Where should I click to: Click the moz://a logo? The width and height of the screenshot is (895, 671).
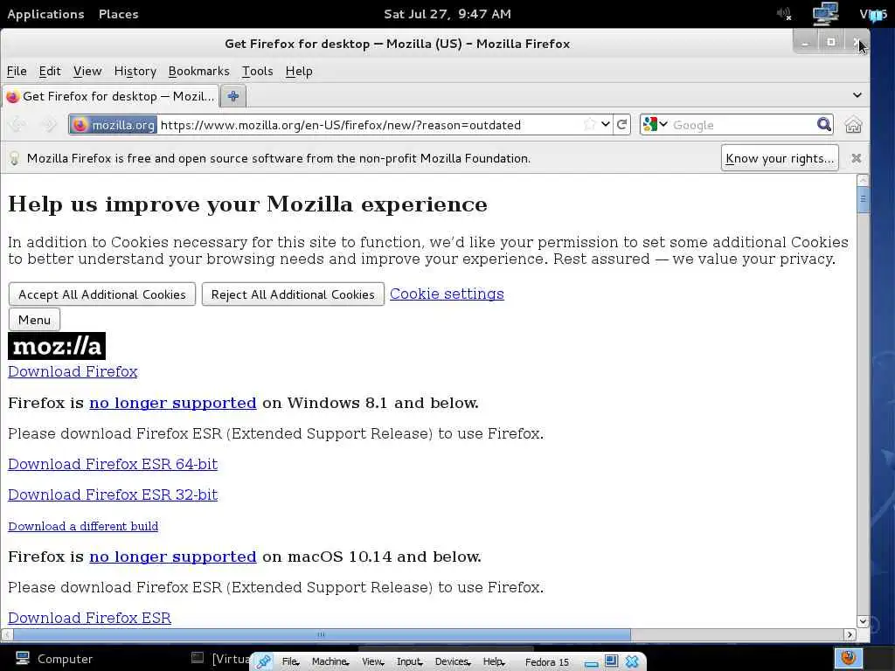click(57, 346)
